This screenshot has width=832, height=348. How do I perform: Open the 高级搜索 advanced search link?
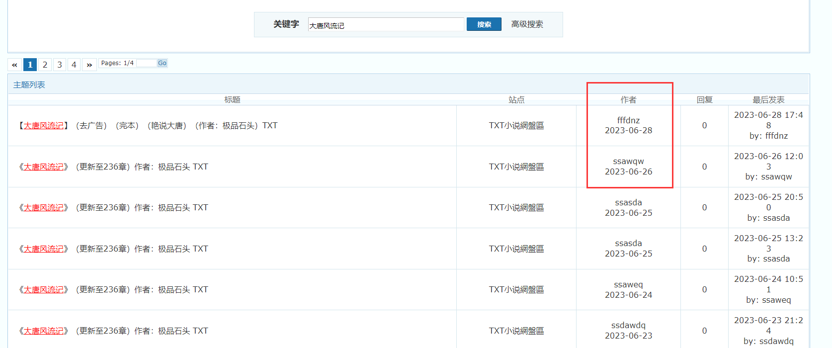[527, 24]
